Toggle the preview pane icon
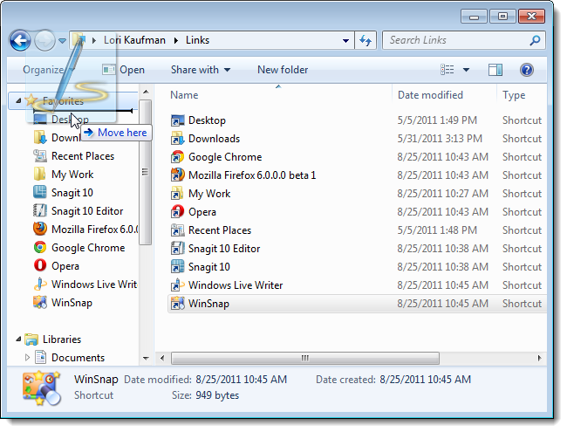 point(495,70)
